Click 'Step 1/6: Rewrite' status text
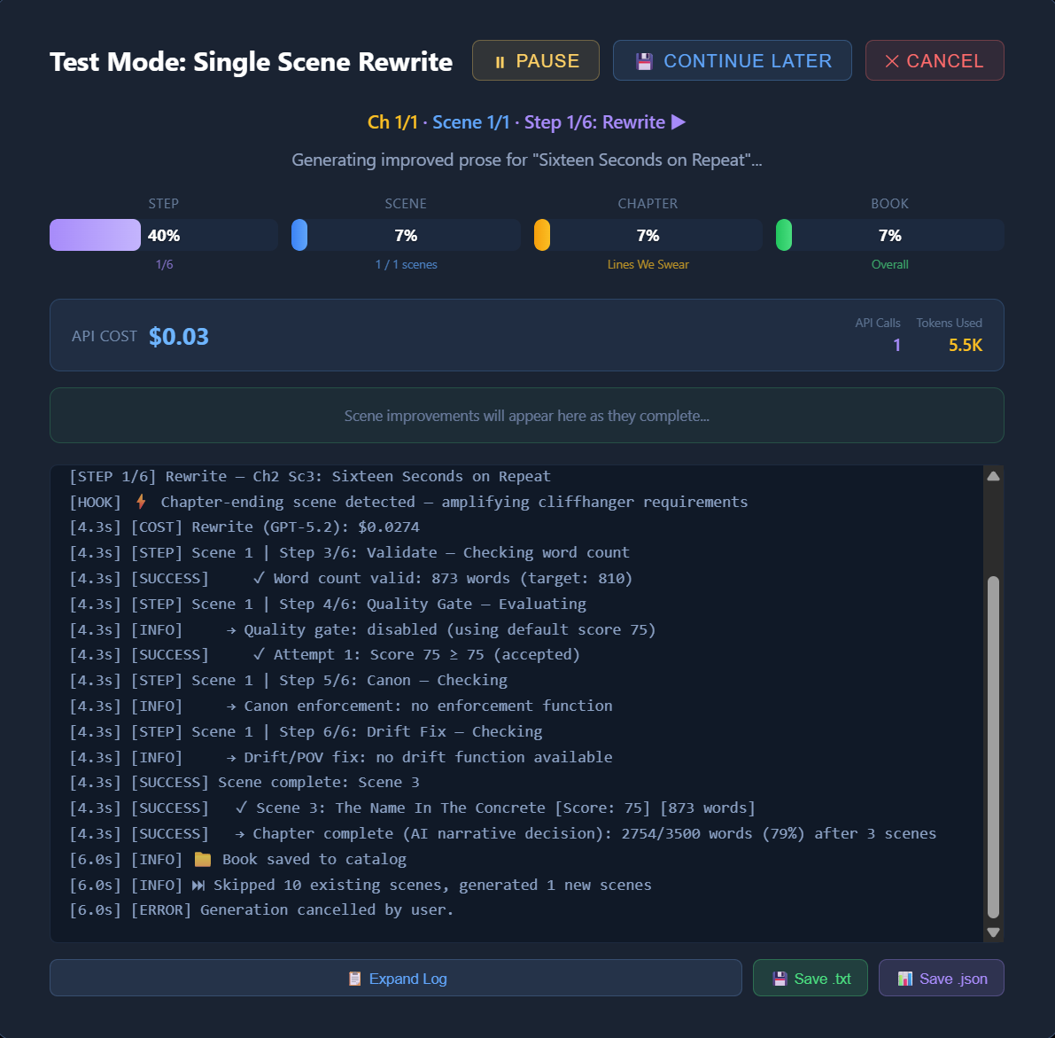1055x1038 pixels. 594,121
